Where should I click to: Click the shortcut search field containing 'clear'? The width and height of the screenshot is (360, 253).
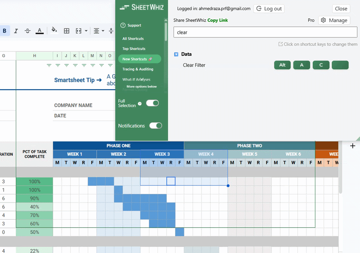click(265, 32)
